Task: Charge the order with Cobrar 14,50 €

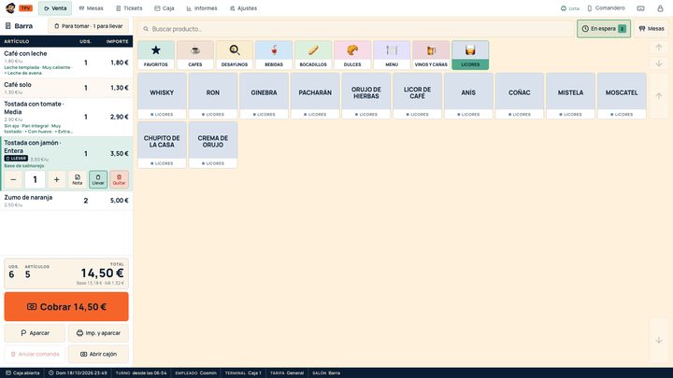Action: pos(66,306)
